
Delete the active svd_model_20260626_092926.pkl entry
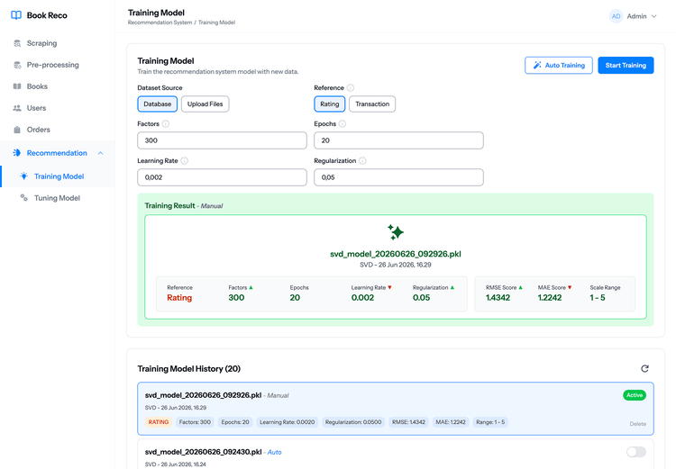pyautogui.click(x=637, y=424)
